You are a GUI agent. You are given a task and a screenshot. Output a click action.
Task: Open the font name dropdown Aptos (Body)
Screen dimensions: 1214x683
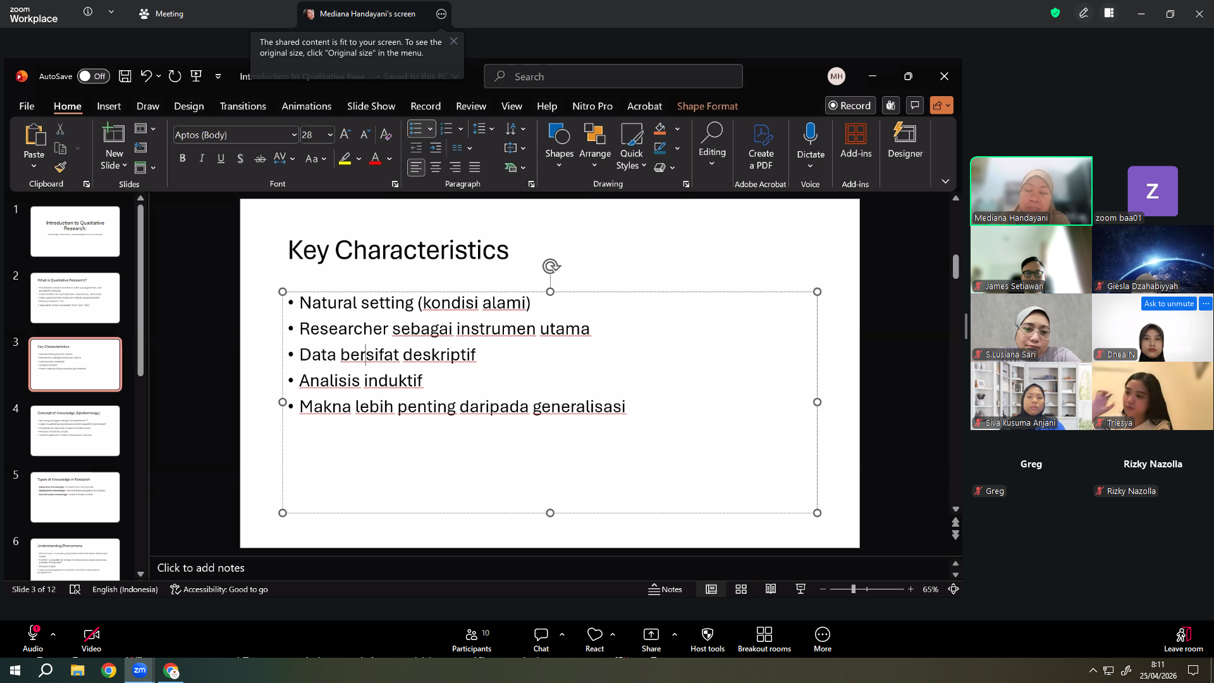point(294,135)
